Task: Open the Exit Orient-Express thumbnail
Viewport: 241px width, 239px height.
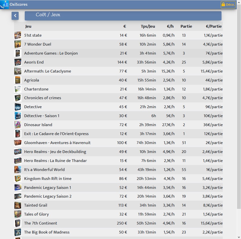Action: (18, 134)
